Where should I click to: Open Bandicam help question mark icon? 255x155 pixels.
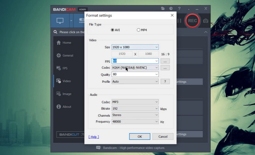tap(179, 9)
